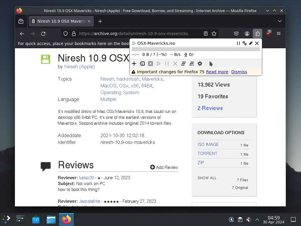Click muted audio volume tray icon
This screenshot has height=226, width=301.
(x=249, y=220)
